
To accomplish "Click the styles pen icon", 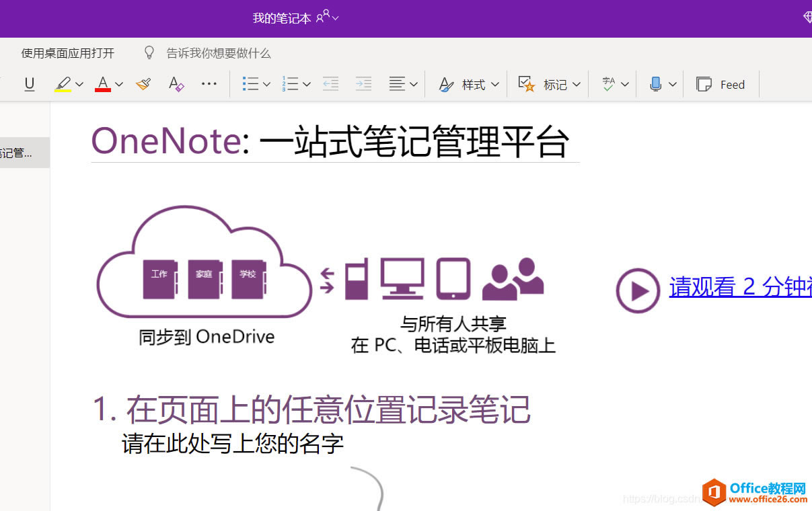I will tap(446, 85).
